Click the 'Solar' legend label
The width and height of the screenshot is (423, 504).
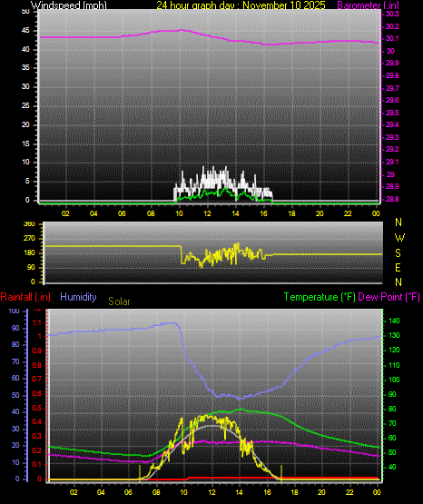119,301
